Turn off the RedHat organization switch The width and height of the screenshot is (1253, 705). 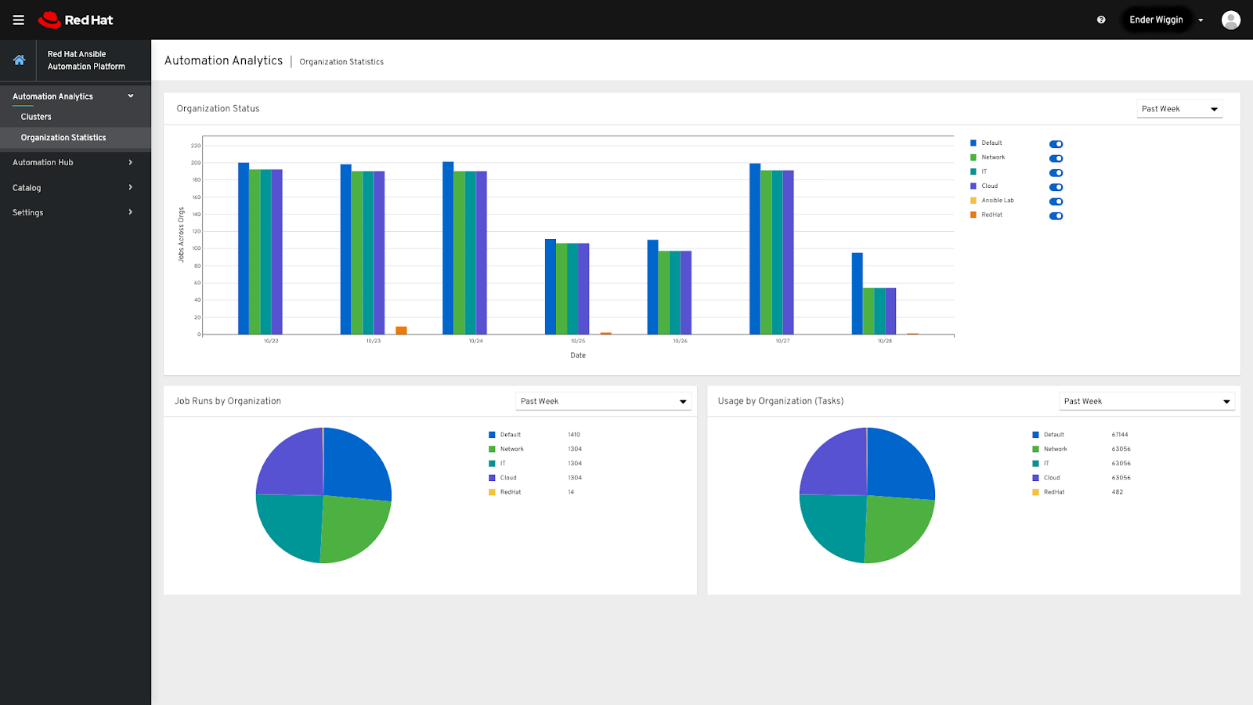click(x=1056, y=216)
